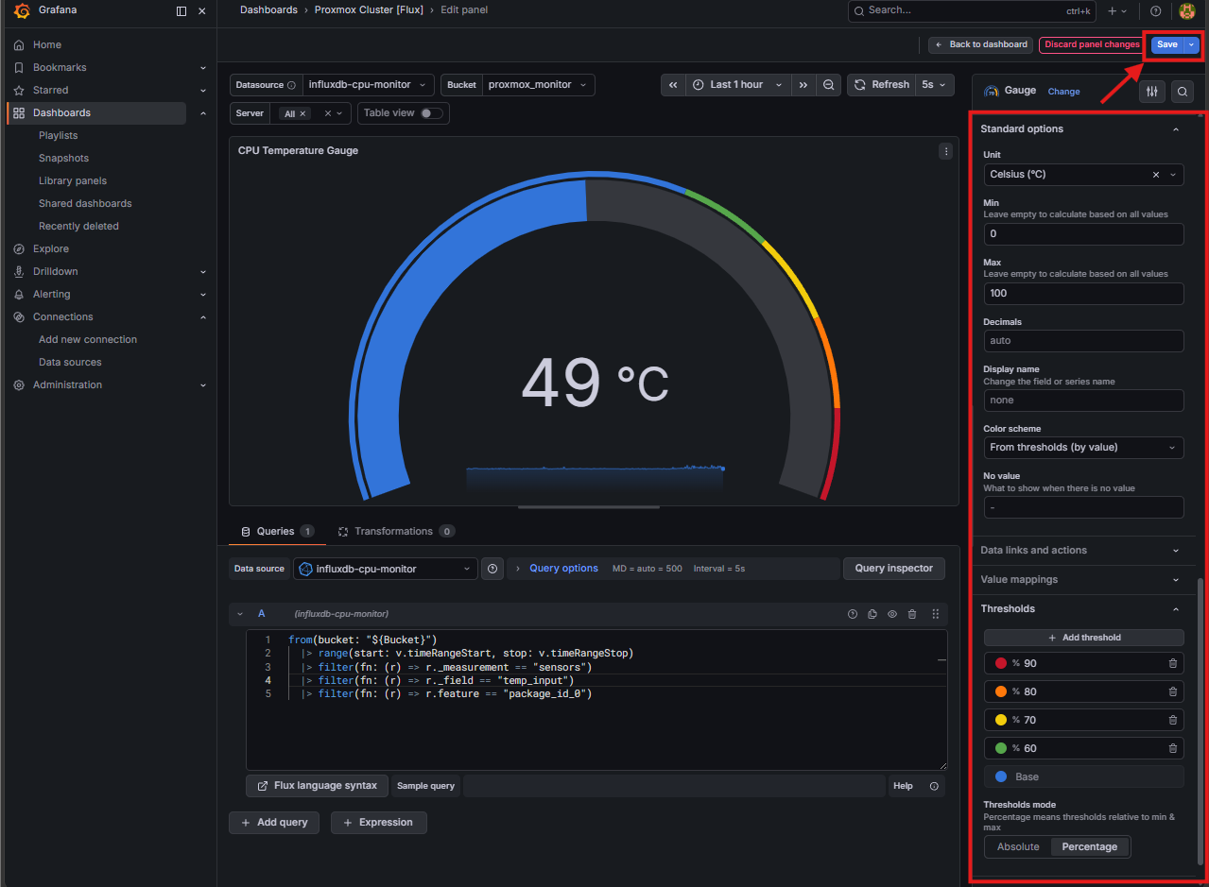Click the query A drag handle icon

936,614
